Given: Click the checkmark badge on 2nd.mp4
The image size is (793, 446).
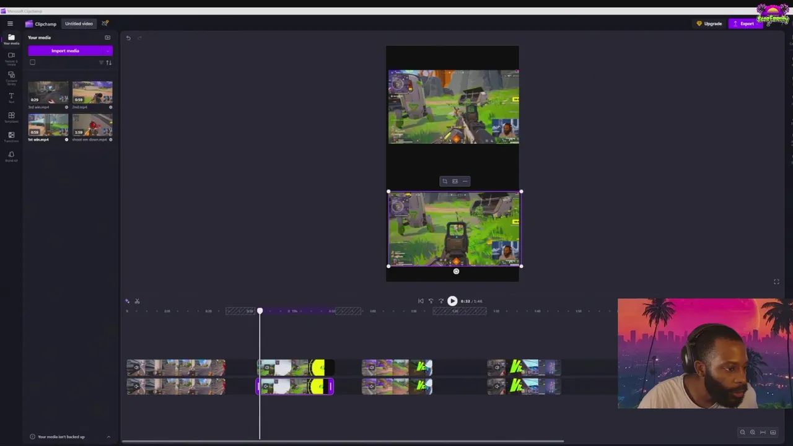Looking at the screenshot, I should click(111, 107).
